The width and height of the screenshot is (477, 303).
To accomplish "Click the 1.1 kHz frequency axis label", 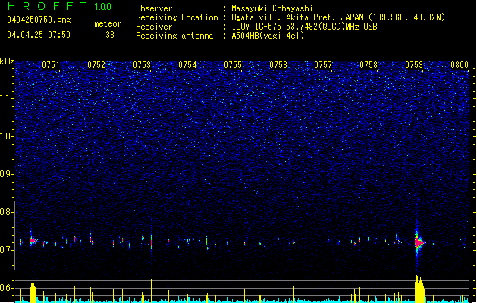I will tap(7, 98).
